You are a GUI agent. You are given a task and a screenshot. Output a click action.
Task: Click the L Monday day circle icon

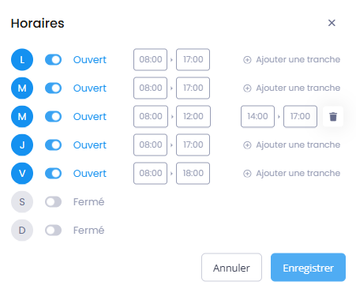22,60
